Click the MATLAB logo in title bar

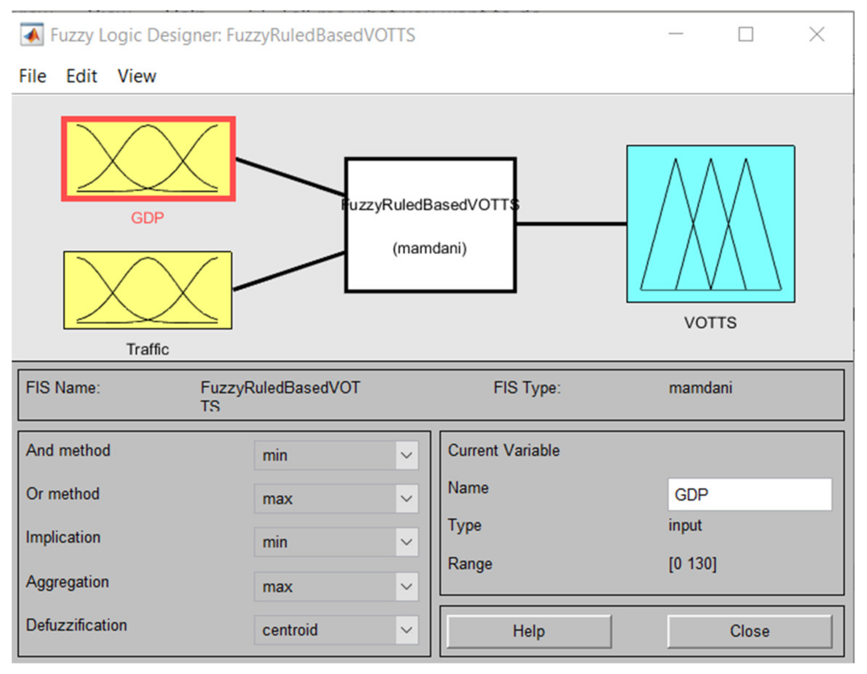(32, 35)
